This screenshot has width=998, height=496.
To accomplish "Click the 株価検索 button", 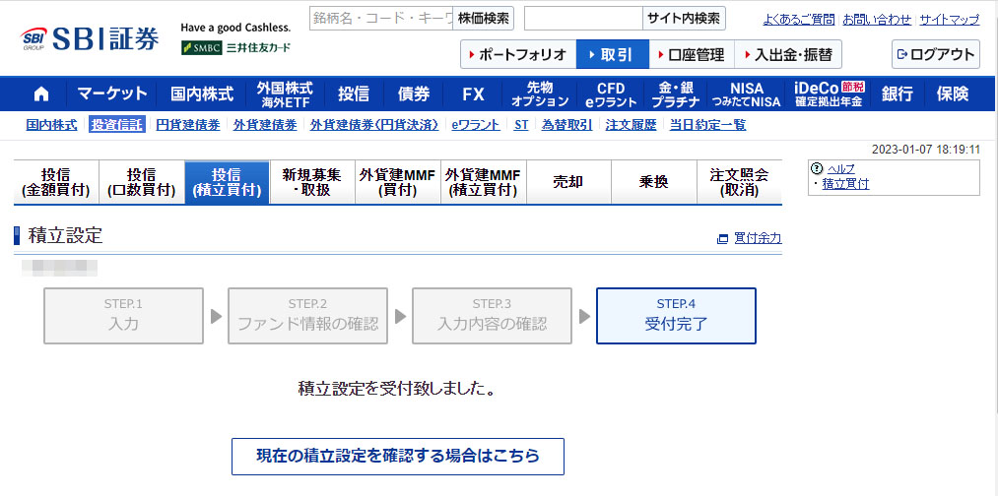I will coord(485,19).
